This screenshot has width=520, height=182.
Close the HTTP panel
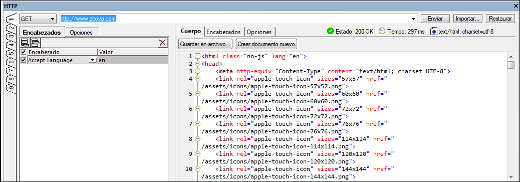516,6
